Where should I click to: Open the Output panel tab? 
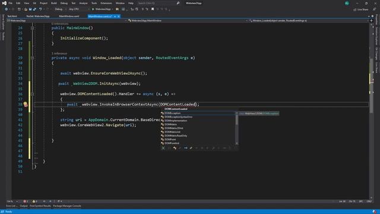24,206
